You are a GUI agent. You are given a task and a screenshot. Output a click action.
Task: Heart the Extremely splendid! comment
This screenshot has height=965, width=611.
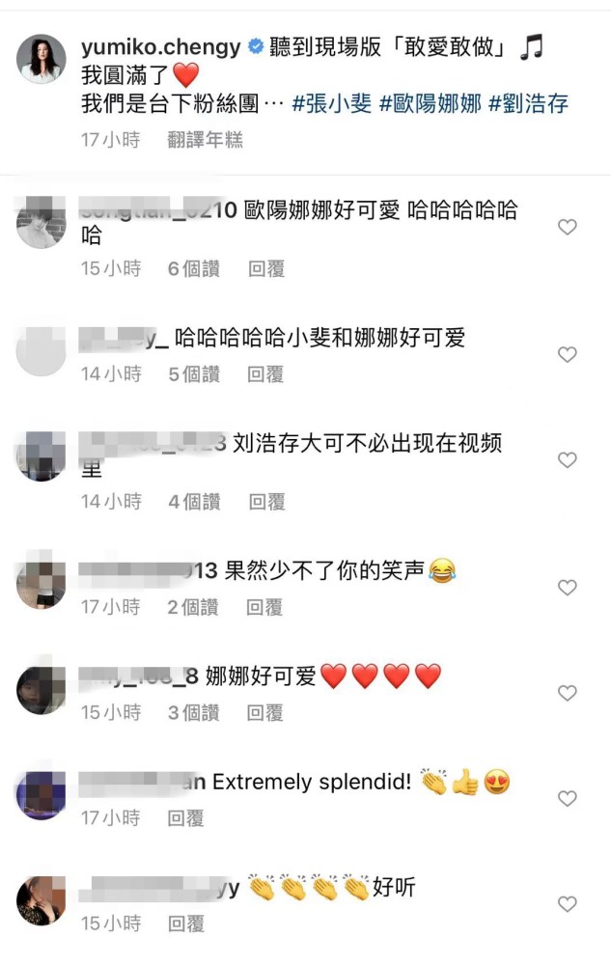pyautogui.click(x=568, y=798)
